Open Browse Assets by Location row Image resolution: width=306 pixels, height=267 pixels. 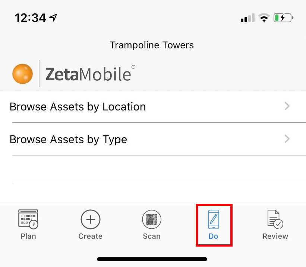[153, 106]
